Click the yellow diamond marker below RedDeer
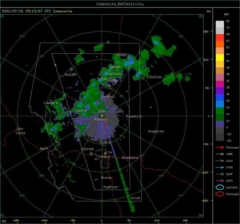This screenshot has width=240, height=224. click(110, 87)
